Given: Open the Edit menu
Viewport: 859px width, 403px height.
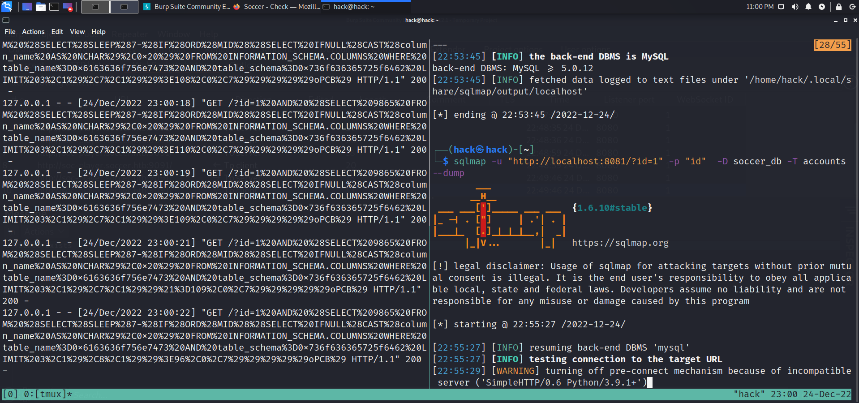Looking at the screenshot, I should (57, 32).
